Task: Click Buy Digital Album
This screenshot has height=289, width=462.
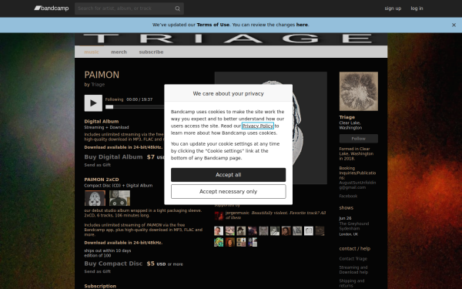Action: coord(113,157)
